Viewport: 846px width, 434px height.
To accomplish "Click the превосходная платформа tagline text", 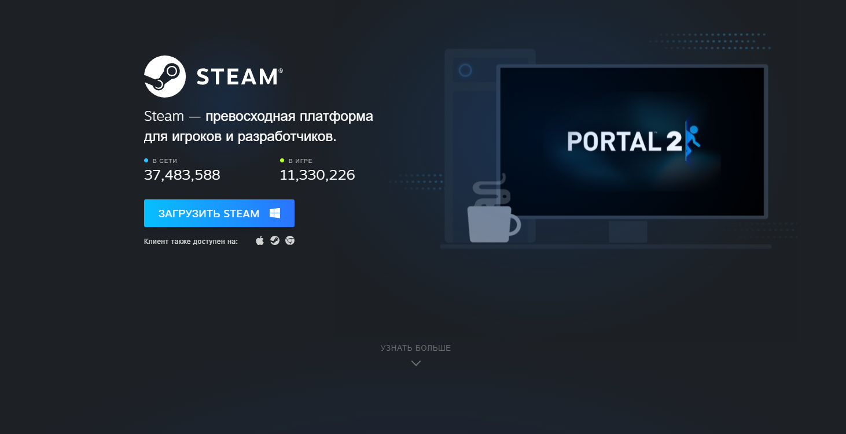I will (289, 117).
